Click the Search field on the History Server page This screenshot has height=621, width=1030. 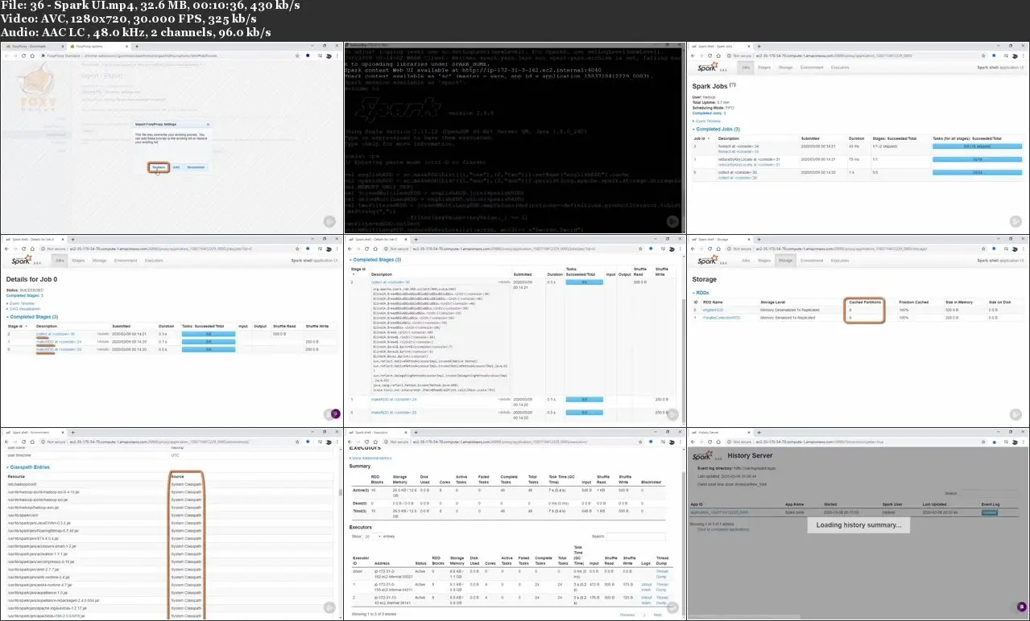[x=989, y=493]
